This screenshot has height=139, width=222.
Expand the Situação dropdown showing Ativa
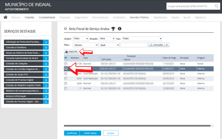pyautogui.click(x=107, y=39)
